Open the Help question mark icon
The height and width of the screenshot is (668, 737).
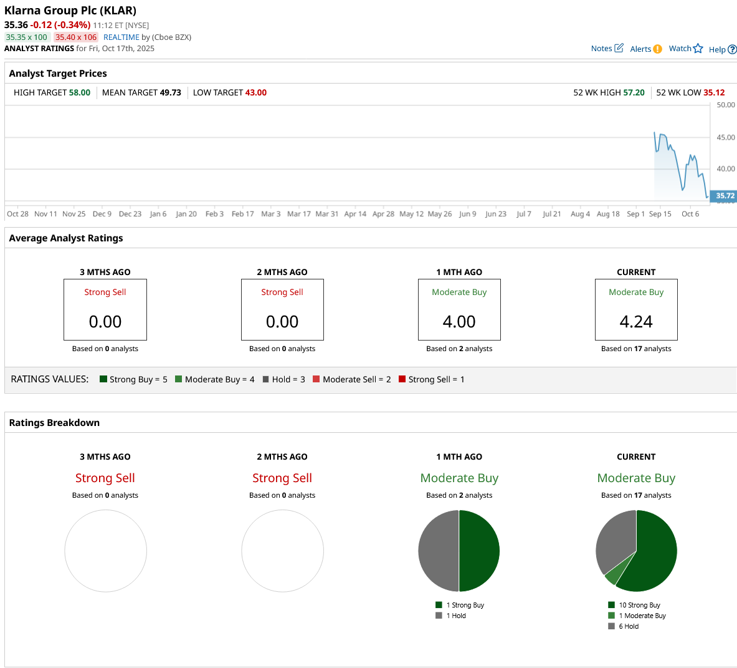click(732, 49)
